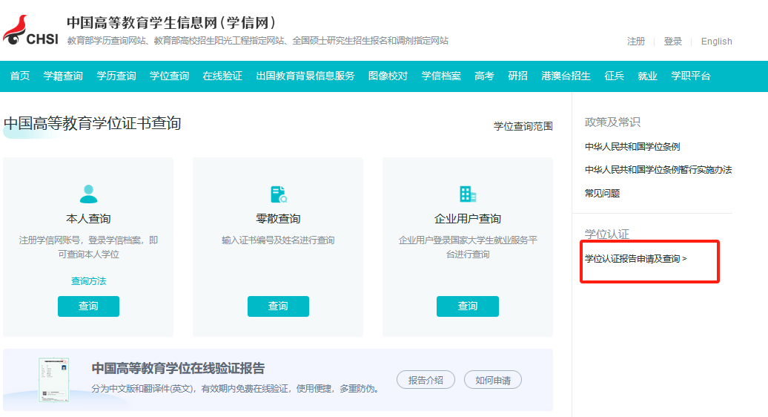This screenshot has width=768, height=417.
Task: Open the 查询方法 link
Action: tap(89, 280)
